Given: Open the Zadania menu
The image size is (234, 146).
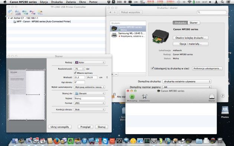Looking at the screenshot, I should point(71,2).
